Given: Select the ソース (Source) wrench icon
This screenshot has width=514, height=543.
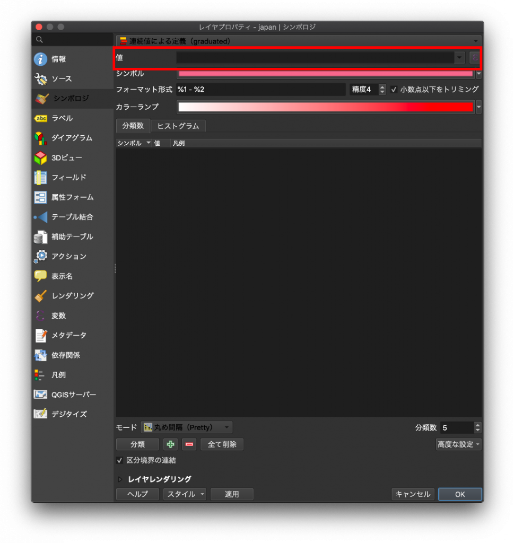Looking at the screenshot, I should 40,78.
